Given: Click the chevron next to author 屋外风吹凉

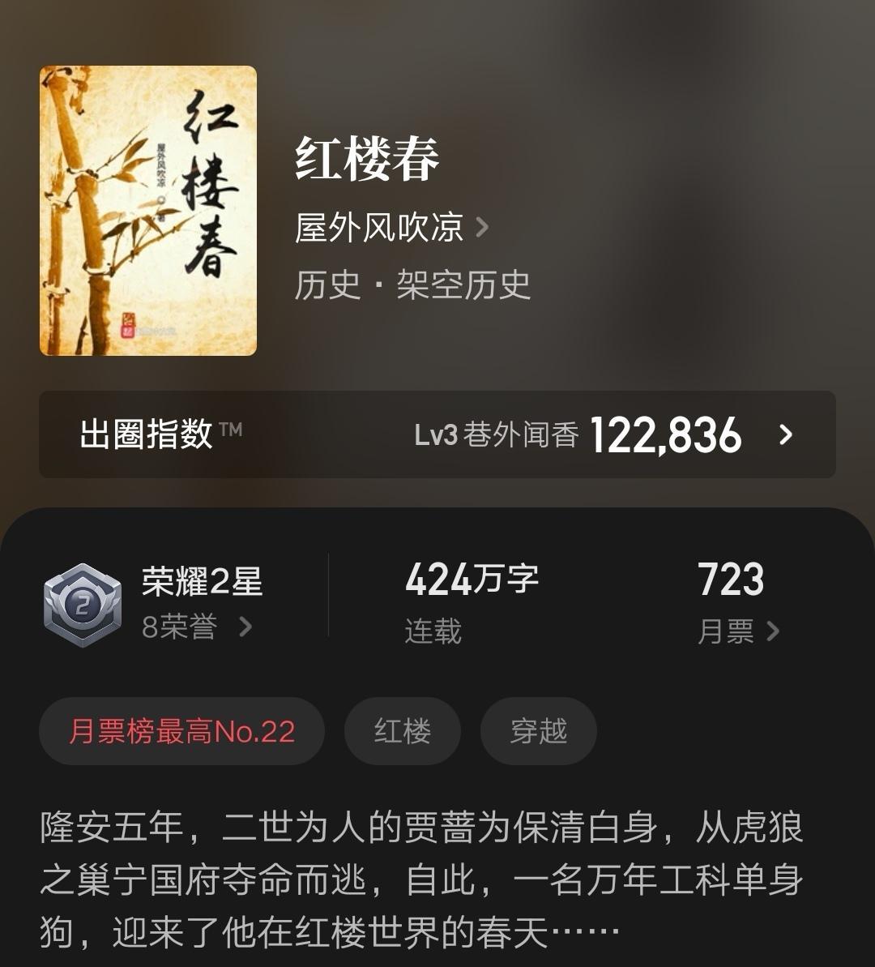Looking at the screenshot, I should 482,227.
